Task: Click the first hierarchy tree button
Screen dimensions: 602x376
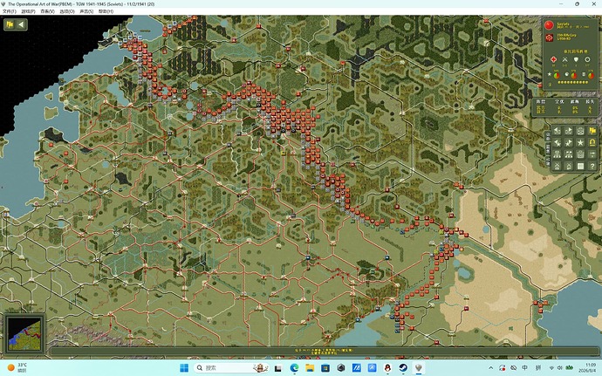Action: [558, 154]
